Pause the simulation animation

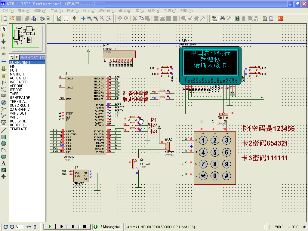(x=73, y=227)
